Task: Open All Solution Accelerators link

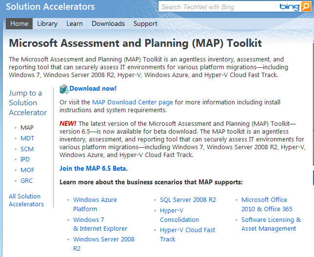Action: (26, 200)
